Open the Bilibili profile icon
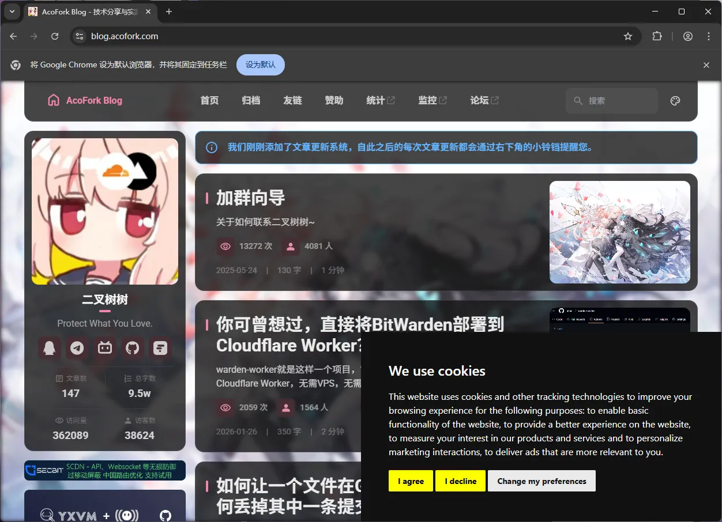 (x=105, y=348)
